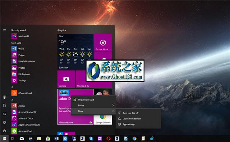Open the Mail app on the taskbar
This screenshot has height=142, width=230.
(22, 138)
